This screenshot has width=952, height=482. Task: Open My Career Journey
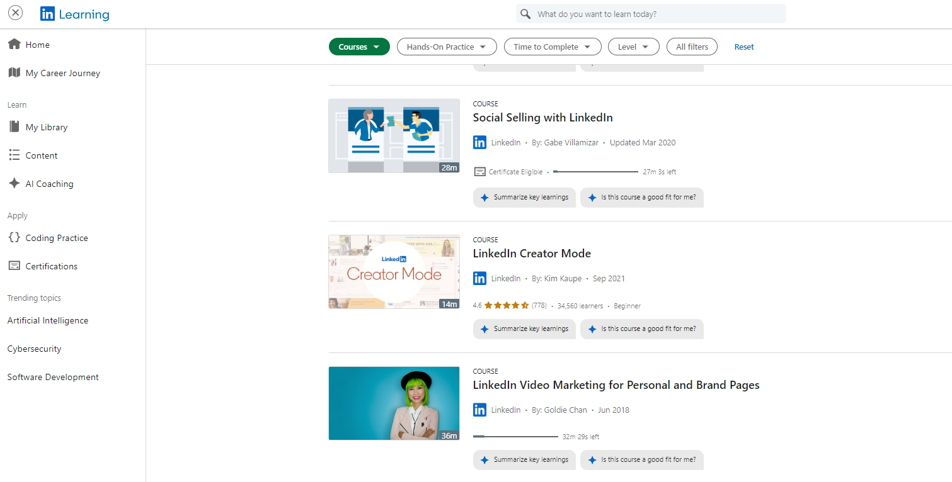tap(62, 72)
